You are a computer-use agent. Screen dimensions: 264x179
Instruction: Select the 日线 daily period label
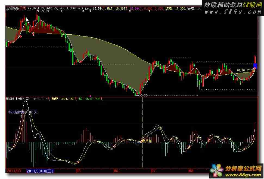[23, 8]
